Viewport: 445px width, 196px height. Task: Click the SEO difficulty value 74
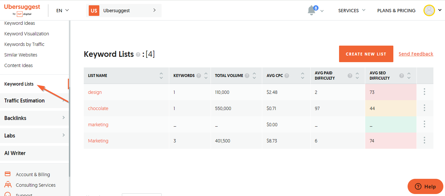tap(372, 141)
